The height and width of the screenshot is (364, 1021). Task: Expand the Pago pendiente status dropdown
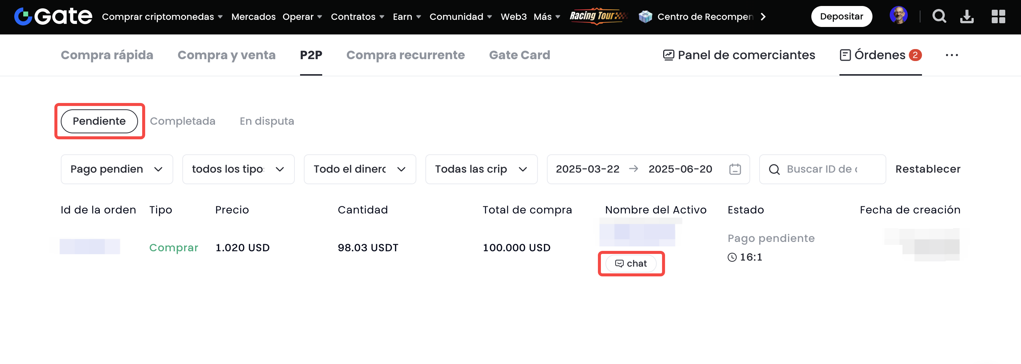click(117, 169)
